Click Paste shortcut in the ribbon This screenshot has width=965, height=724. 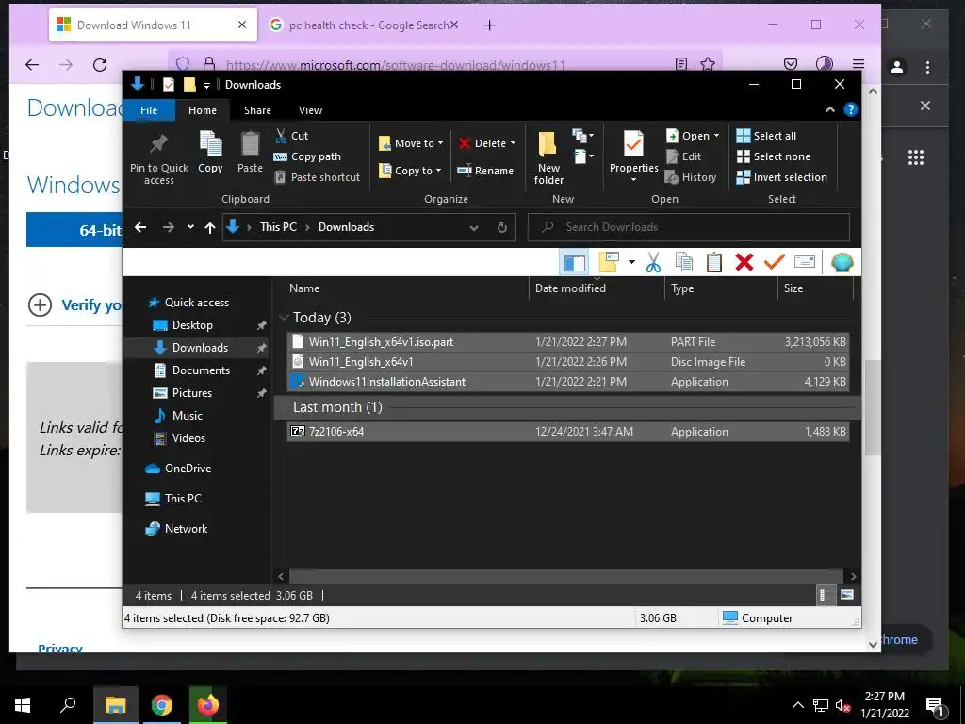(x=317, y=177)
